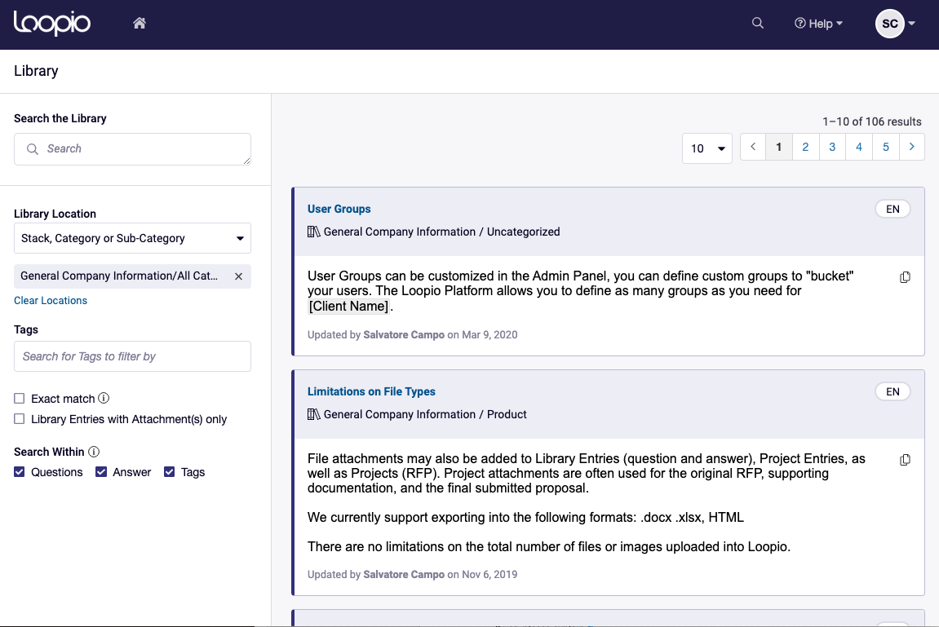The image size is (939, 627).
Task: Change the results-per-page dropdown showing 10
Action: coord(707,148)
